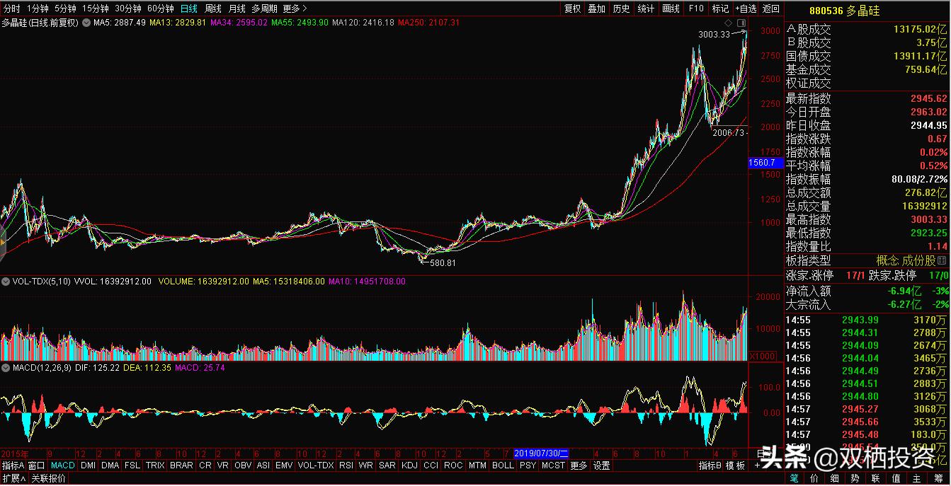Image resolution: width=951 pixels, height=486 pixels.
Task: Click the square marker before MACD(12,26,9) header
Action: pyautogui.click(x=5, y=368)
